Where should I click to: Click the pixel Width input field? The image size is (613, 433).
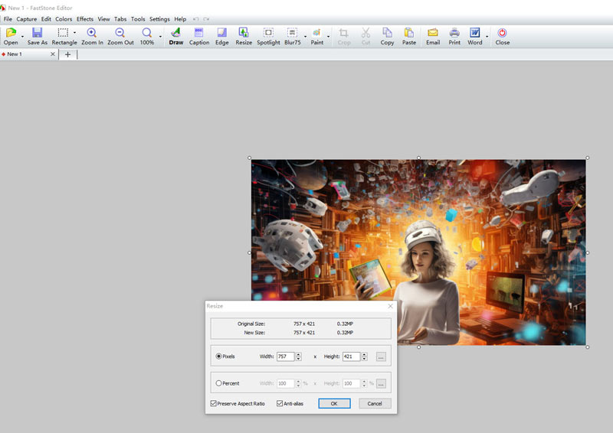click(x=285, y=356)
